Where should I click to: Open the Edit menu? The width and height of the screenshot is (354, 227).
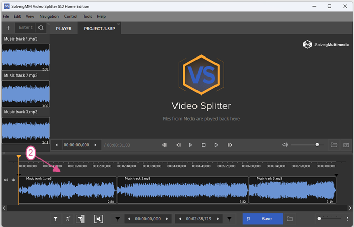[17, 16]
